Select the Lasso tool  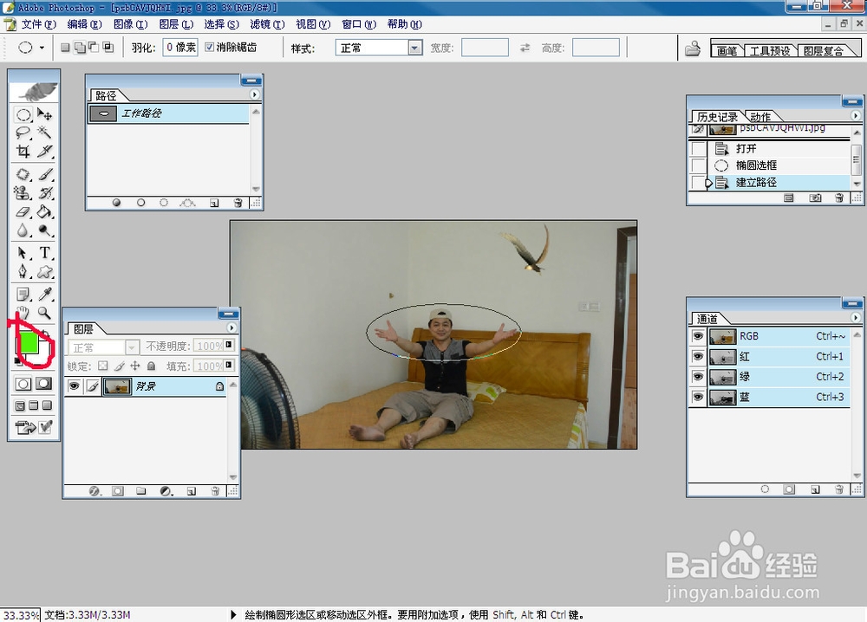coord(23,133)
